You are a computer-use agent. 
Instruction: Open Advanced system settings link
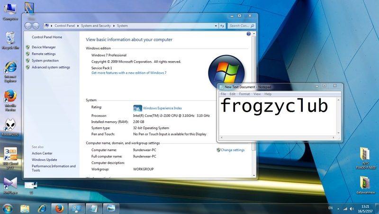(51, 67)
